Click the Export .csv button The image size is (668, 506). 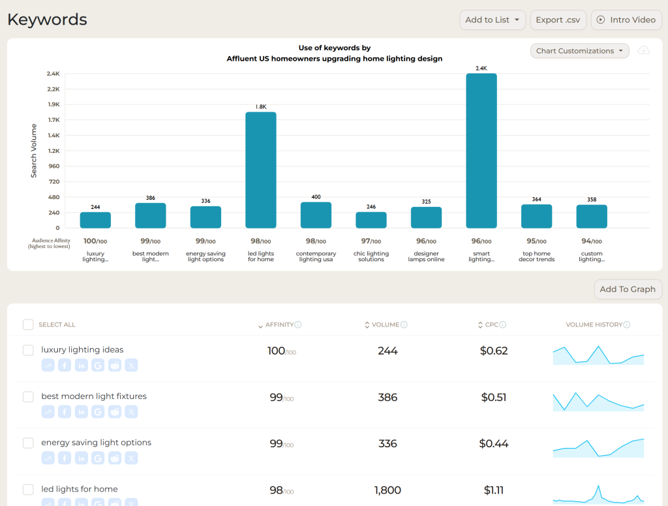tap(558, 20)
